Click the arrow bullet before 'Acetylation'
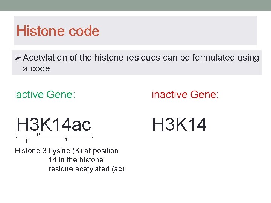Image resolution: width=271 pixels, height=203 pixels. point(18,57)
